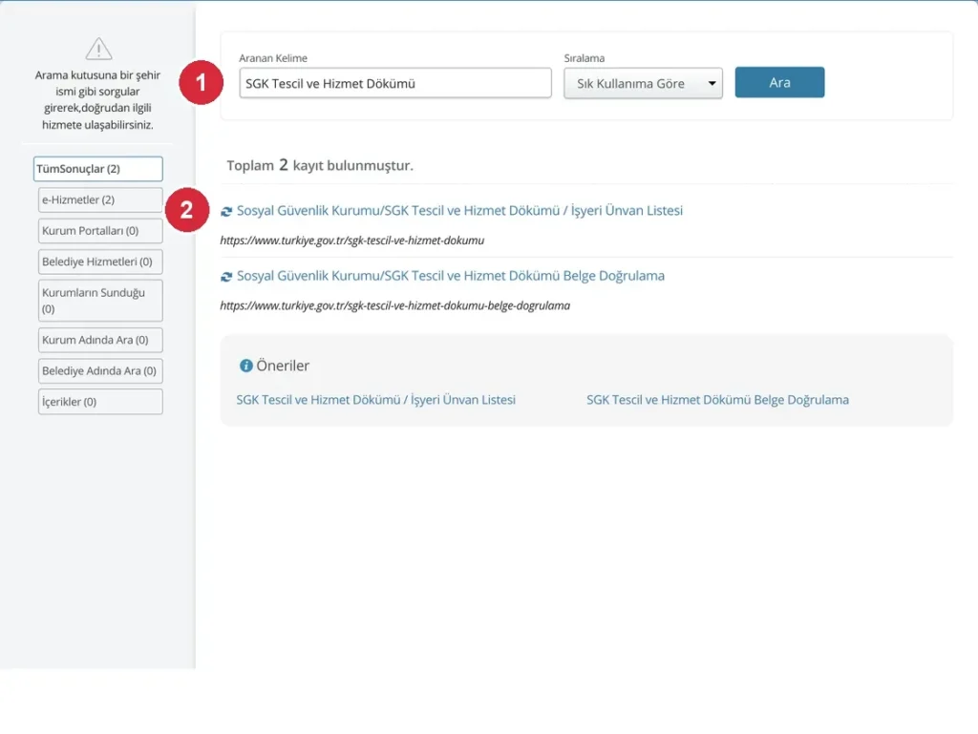Show the İçerikler (0) filter

[100, 402]
